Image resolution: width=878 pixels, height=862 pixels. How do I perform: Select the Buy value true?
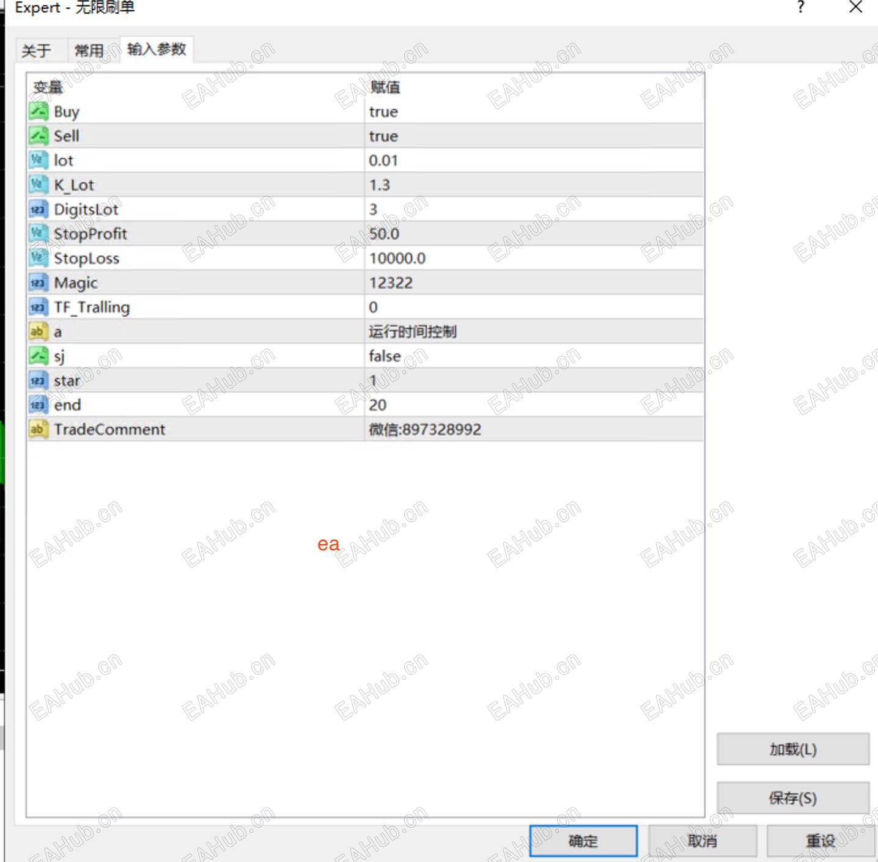(x=383, y=112)
